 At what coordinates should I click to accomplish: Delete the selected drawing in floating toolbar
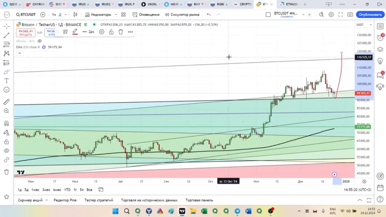pos(121,32)
